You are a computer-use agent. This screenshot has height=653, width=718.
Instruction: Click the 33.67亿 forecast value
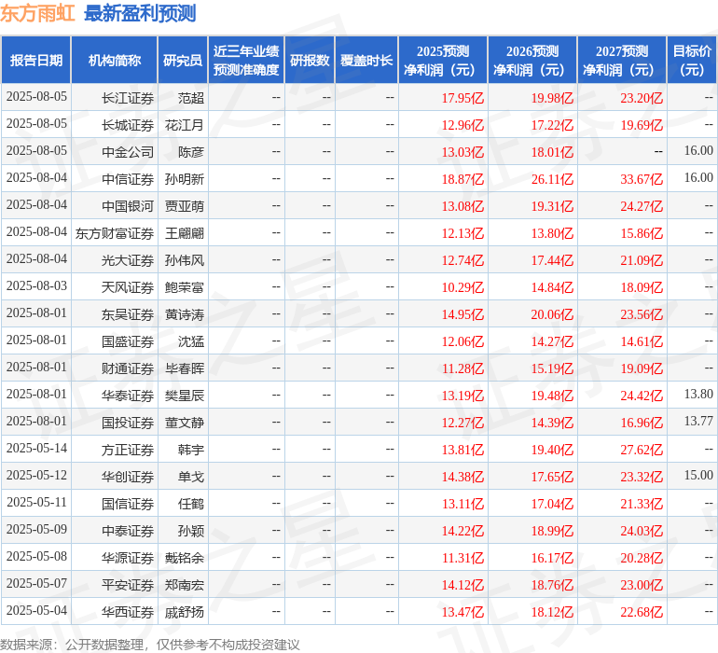pos(642,179)
